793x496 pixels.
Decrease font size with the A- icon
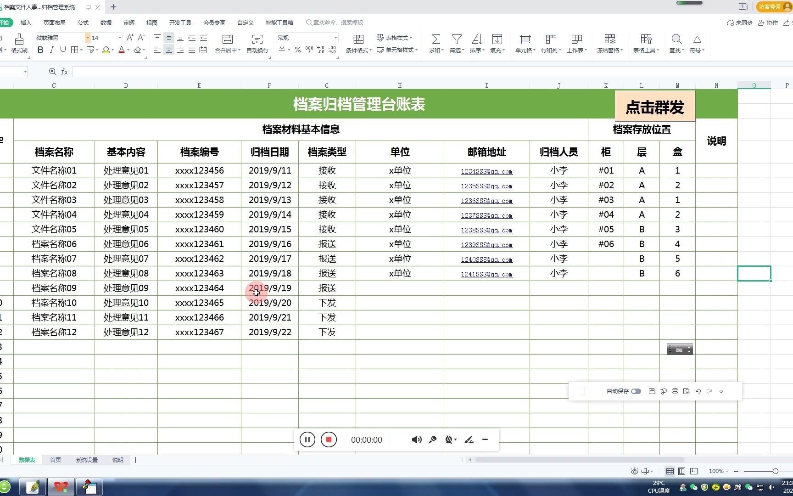[141, 38]
